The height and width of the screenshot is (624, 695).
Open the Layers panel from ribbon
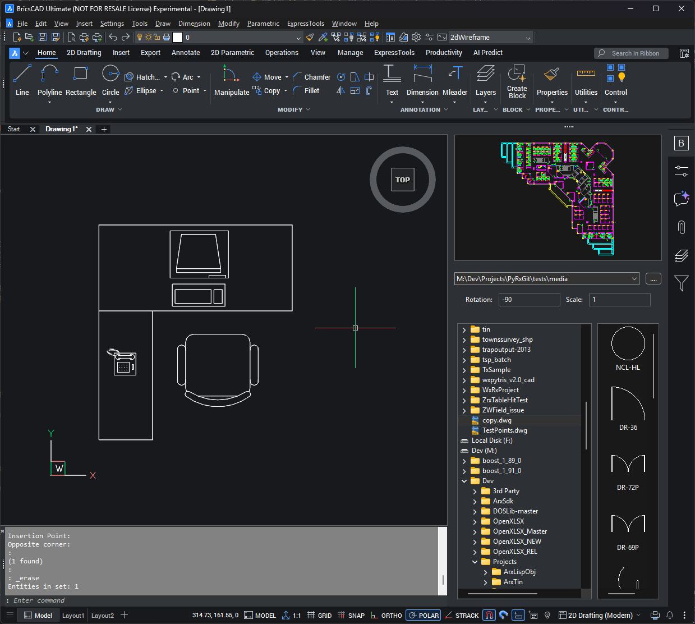pyautogui.click(x=486, y=80)
